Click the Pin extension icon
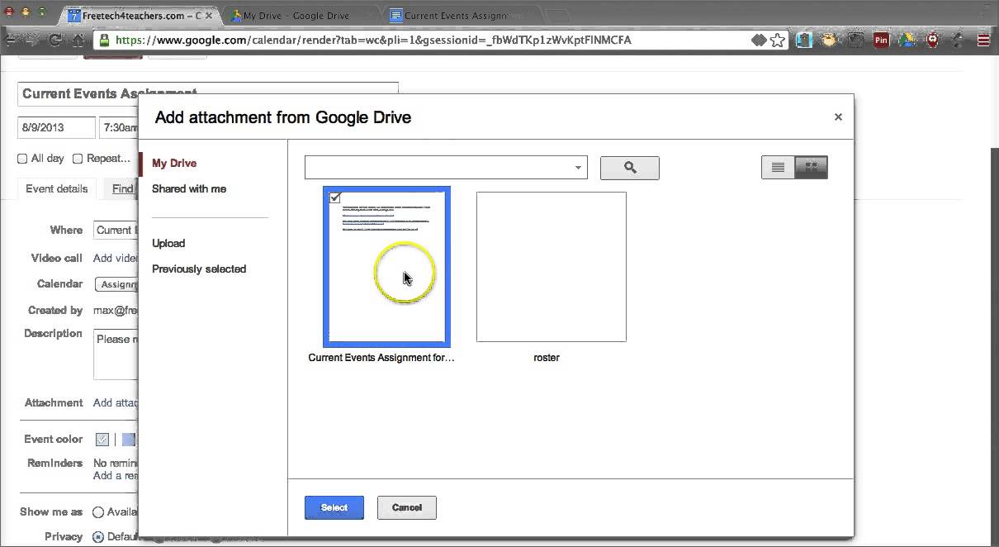Image resolution: width=999 pixels, height=547 pixels. (881, 40)
